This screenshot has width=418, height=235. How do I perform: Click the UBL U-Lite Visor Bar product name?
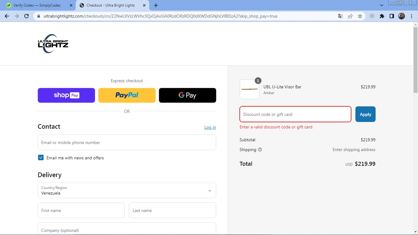tap(282, 87)
